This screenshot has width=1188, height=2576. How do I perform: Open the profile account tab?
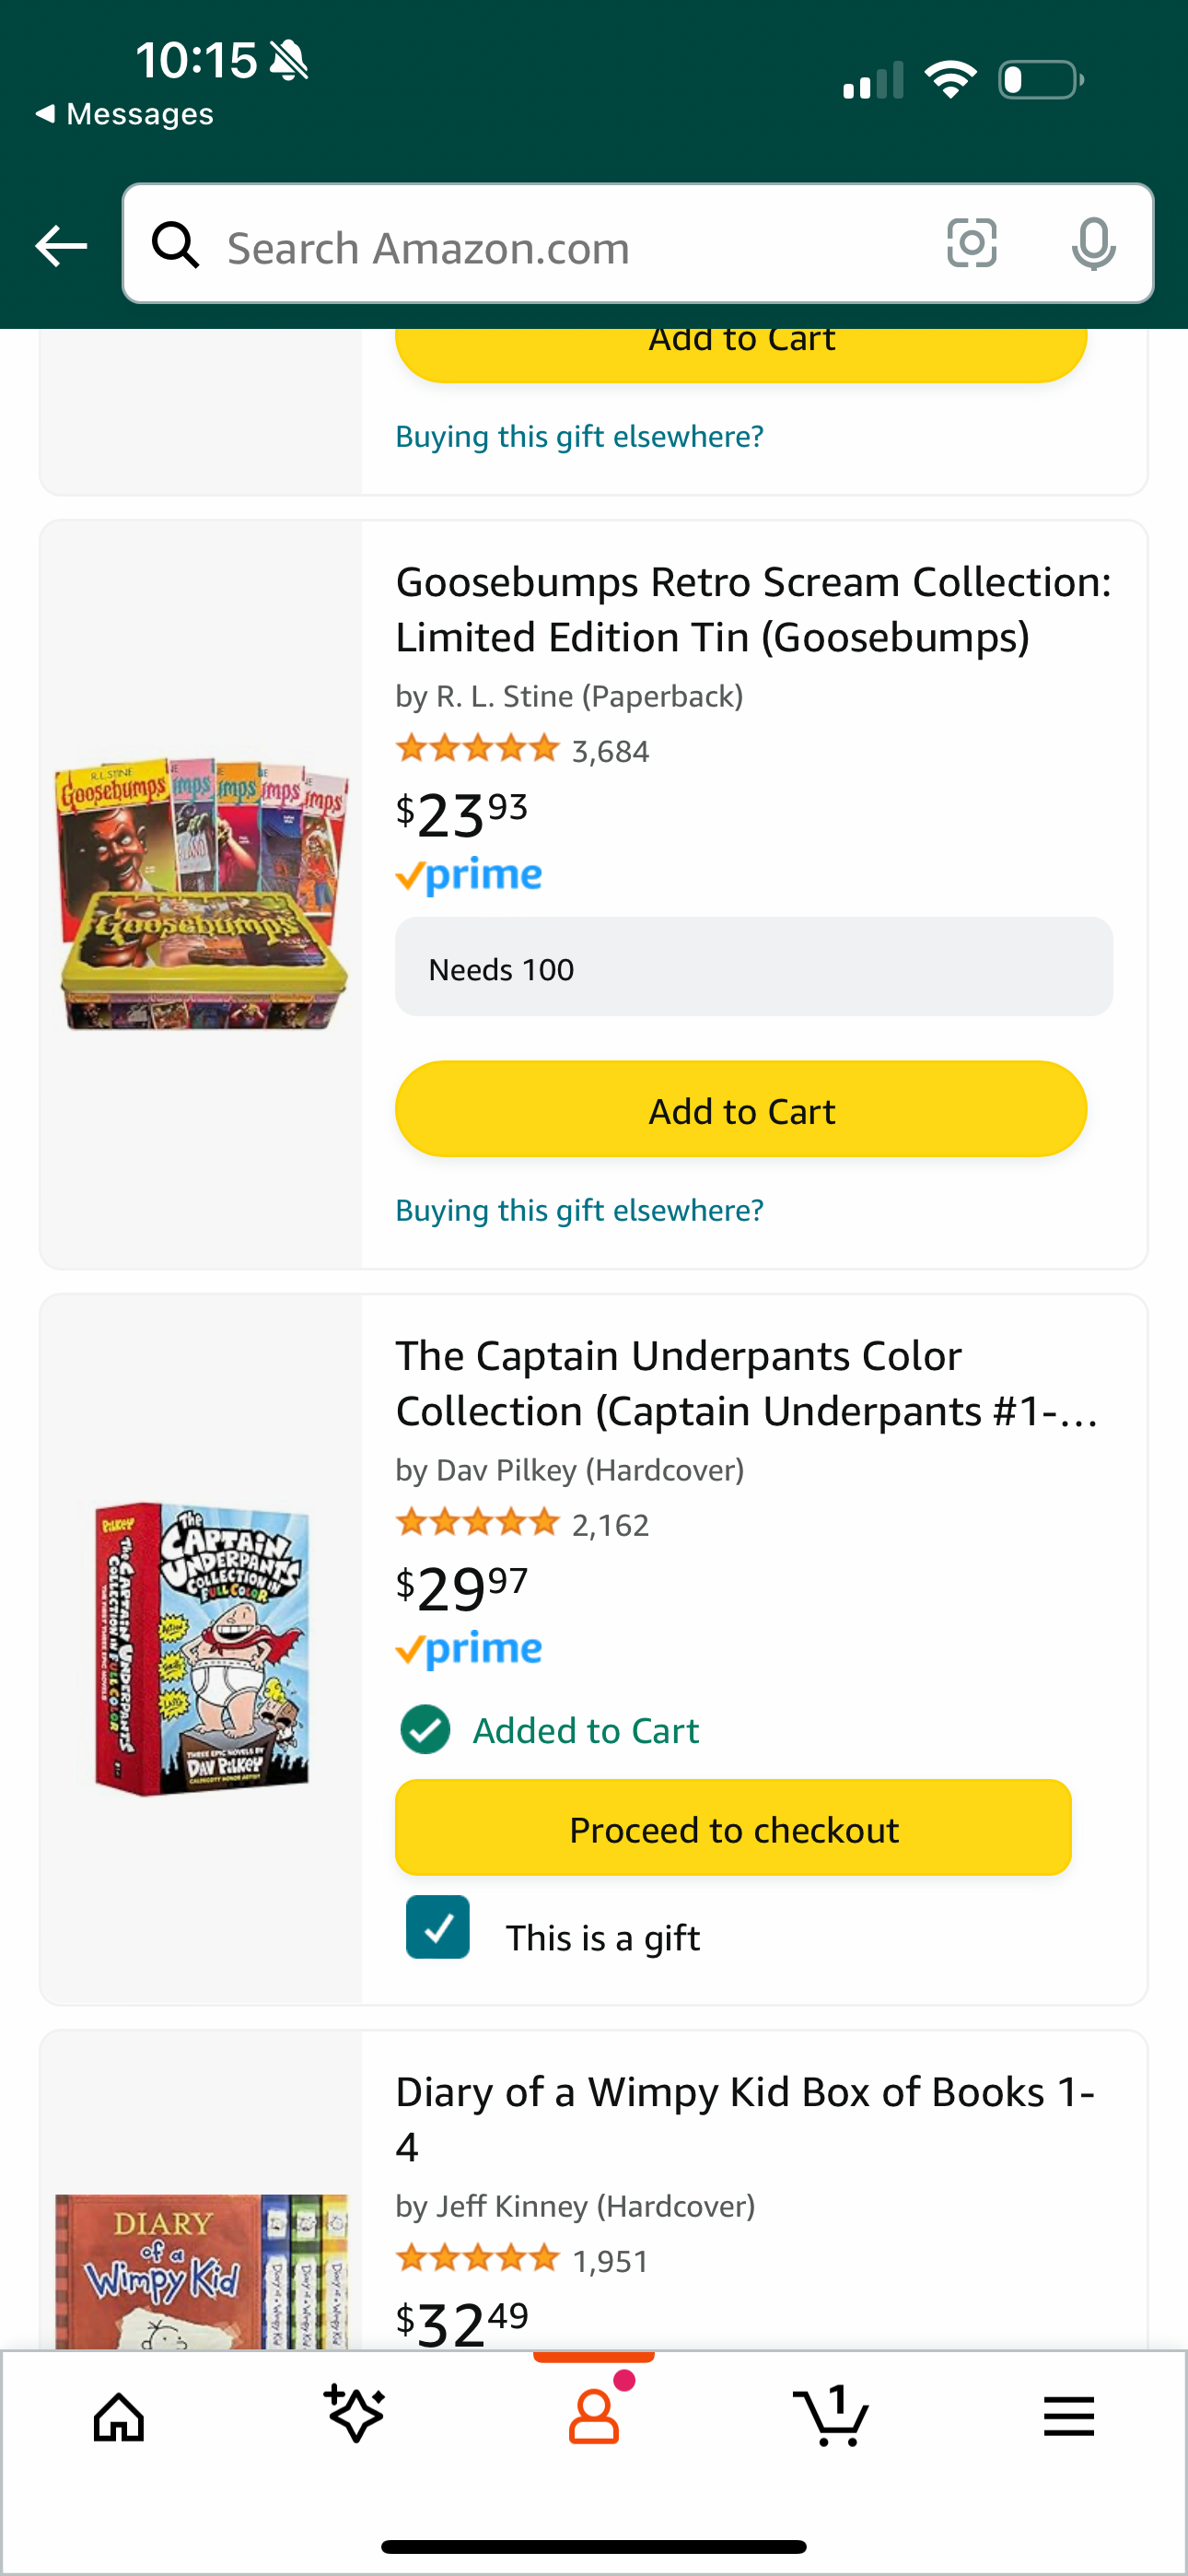[x=594, y=2416]
